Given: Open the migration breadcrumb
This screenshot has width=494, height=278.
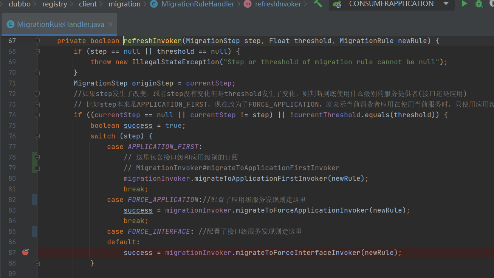Looking at the screenshot, I should pyautogui.click(x=124, y=4).
